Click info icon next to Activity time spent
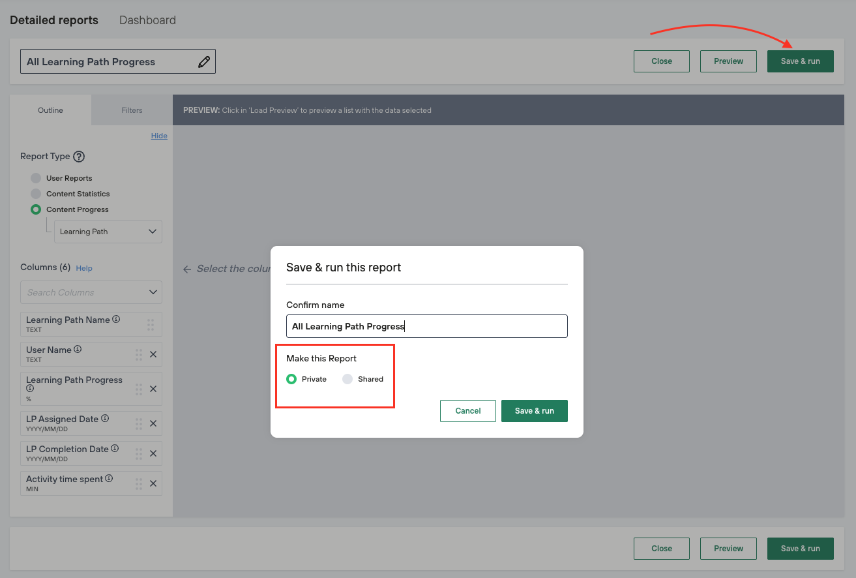 (x=109, y=479)
